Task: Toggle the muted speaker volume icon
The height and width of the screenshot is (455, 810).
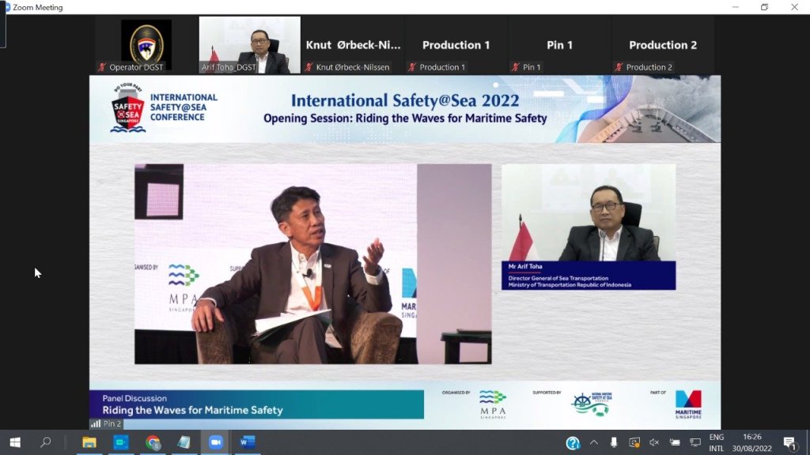Action: pos(654,442)
